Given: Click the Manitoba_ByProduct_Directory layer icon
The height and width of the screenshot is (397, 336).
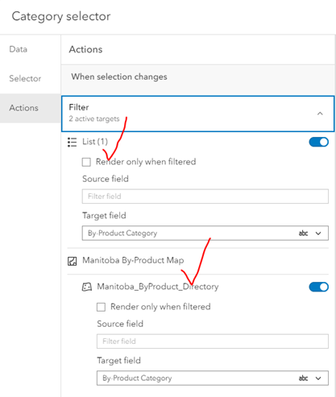Looking at the screenshot, I should tap(87, 287).
